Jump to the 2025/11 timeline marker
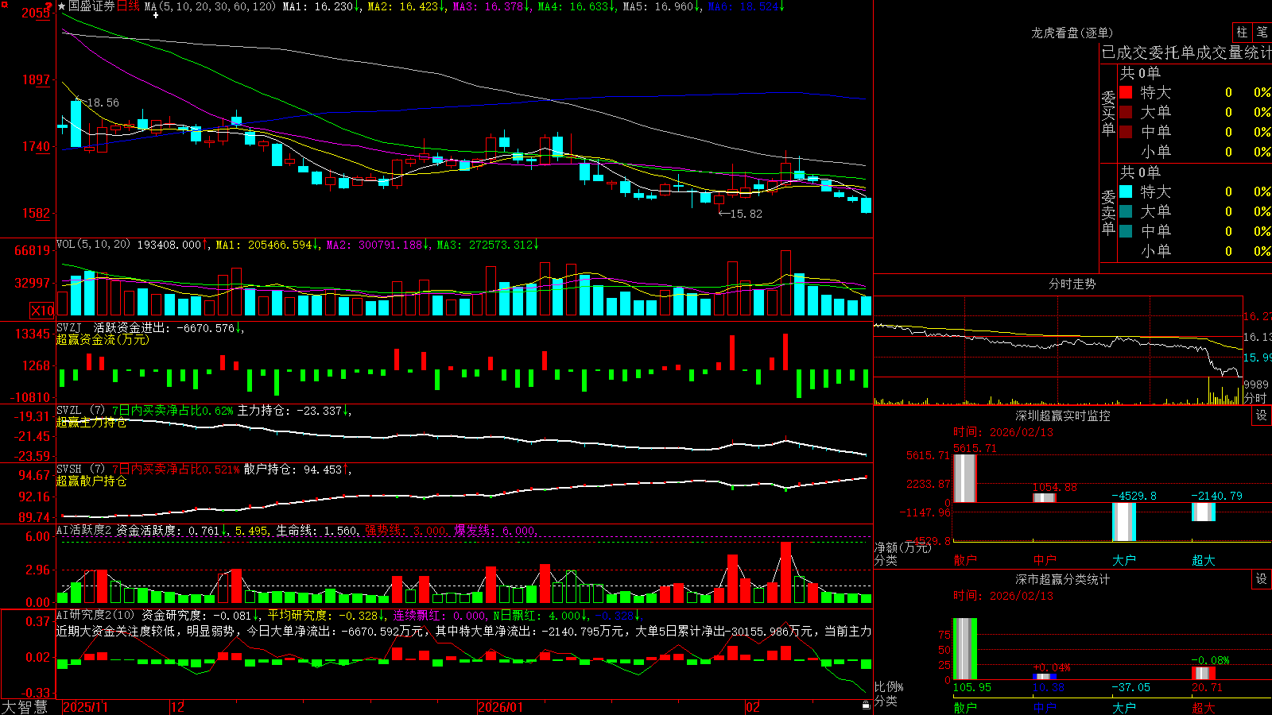Viewport: 1272px width, 715px height. coord(85,707)
